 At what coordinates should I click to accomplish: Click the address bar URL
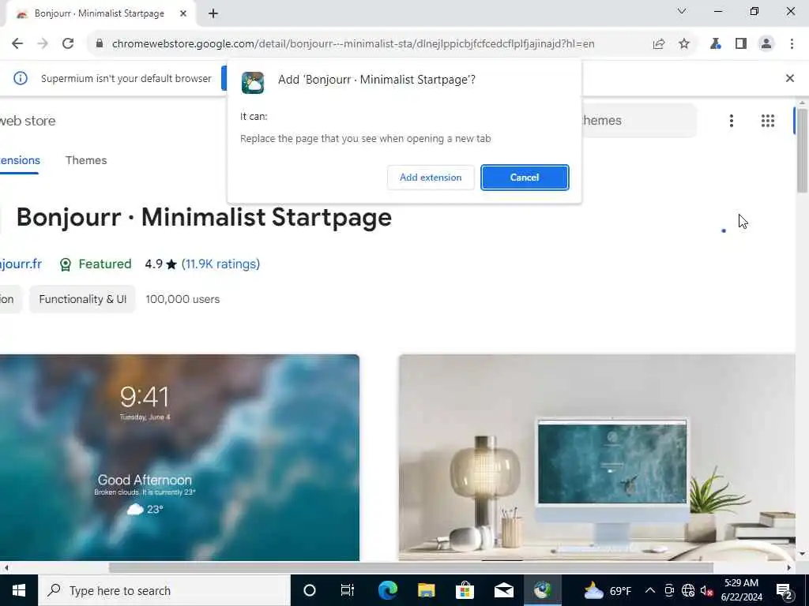[x=353, y=44]
